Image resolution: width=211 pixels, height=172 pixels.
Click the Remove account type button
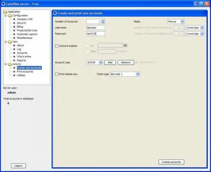pyautogui.click(x=126, y=62)
